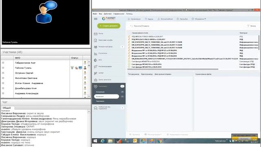This screenshot has width=261, height=147.
Task: Launch Internet Explorer from the taskbar
Action: point(103,141)
